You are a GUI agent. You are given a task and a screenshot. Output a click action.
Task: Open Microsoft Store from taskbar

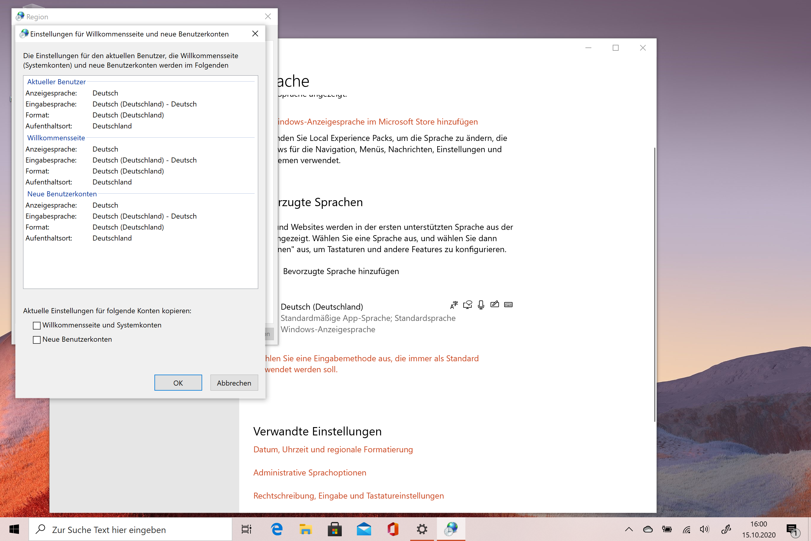[334, 529]
